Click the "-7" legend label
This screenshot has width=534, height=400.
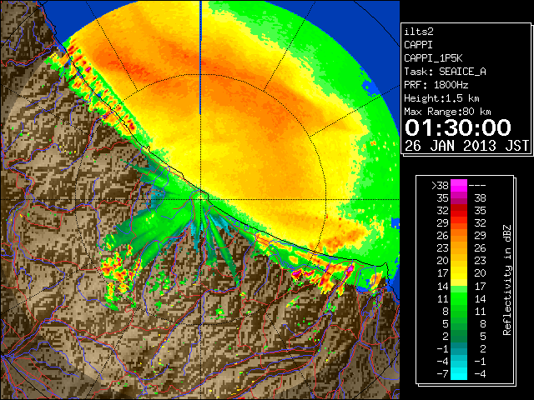click(442, 374)
